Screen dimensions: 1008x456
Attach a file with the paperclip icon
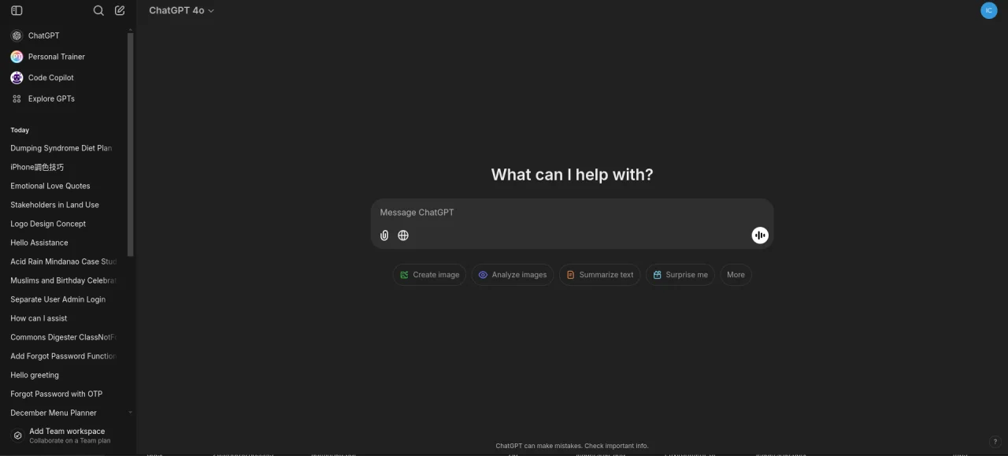click(x=384, y=235)
